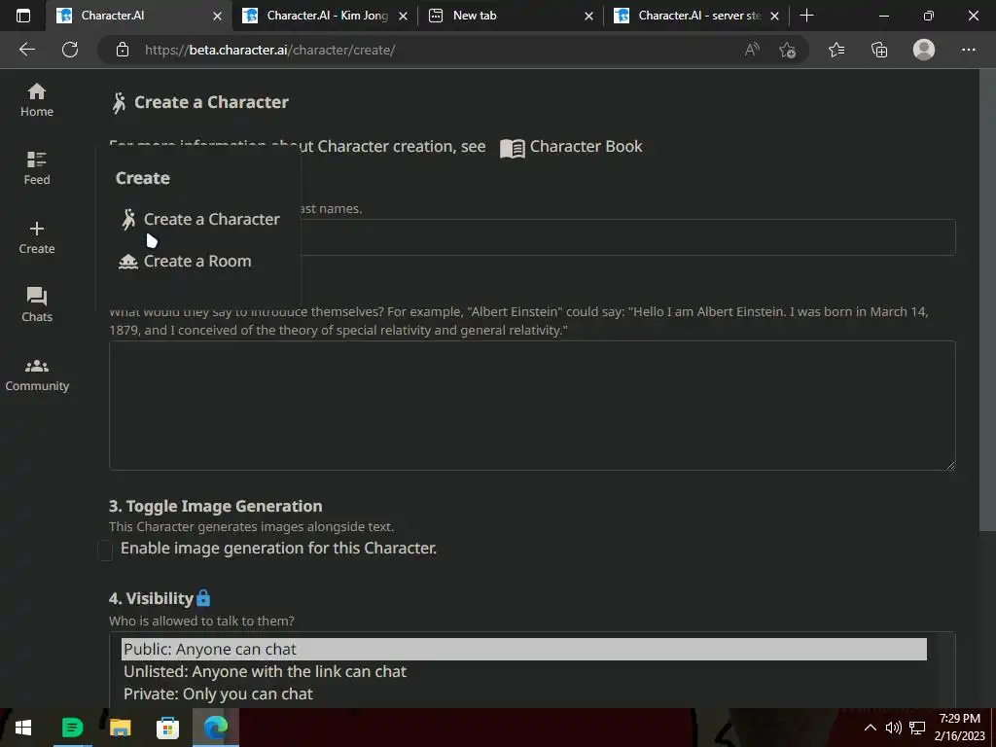Viewport: 996px width, 747px height.
Task: Enable image generation for this Character checkbox
Action: point(105,551)
